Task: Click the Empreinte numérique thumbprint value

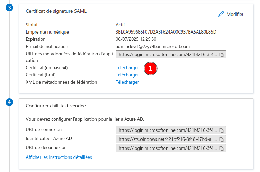Action: (166, 32)
